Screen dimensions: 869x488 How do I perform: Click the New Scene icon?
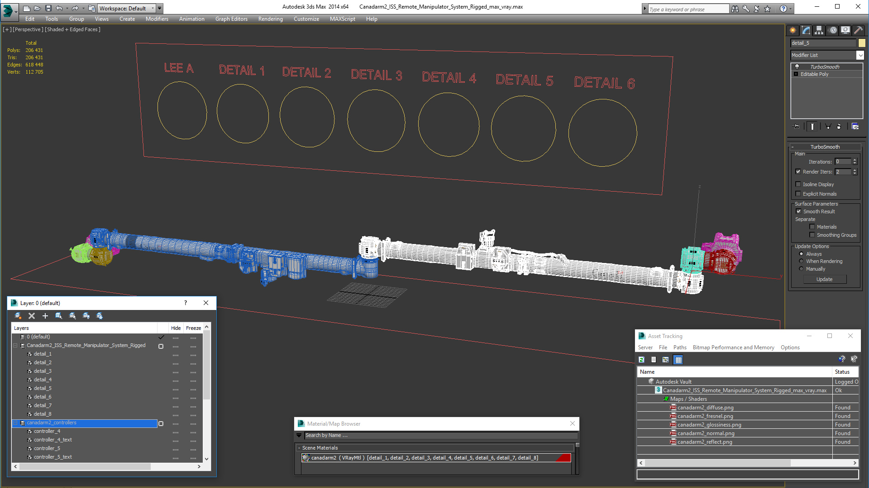tap(27, 8)
